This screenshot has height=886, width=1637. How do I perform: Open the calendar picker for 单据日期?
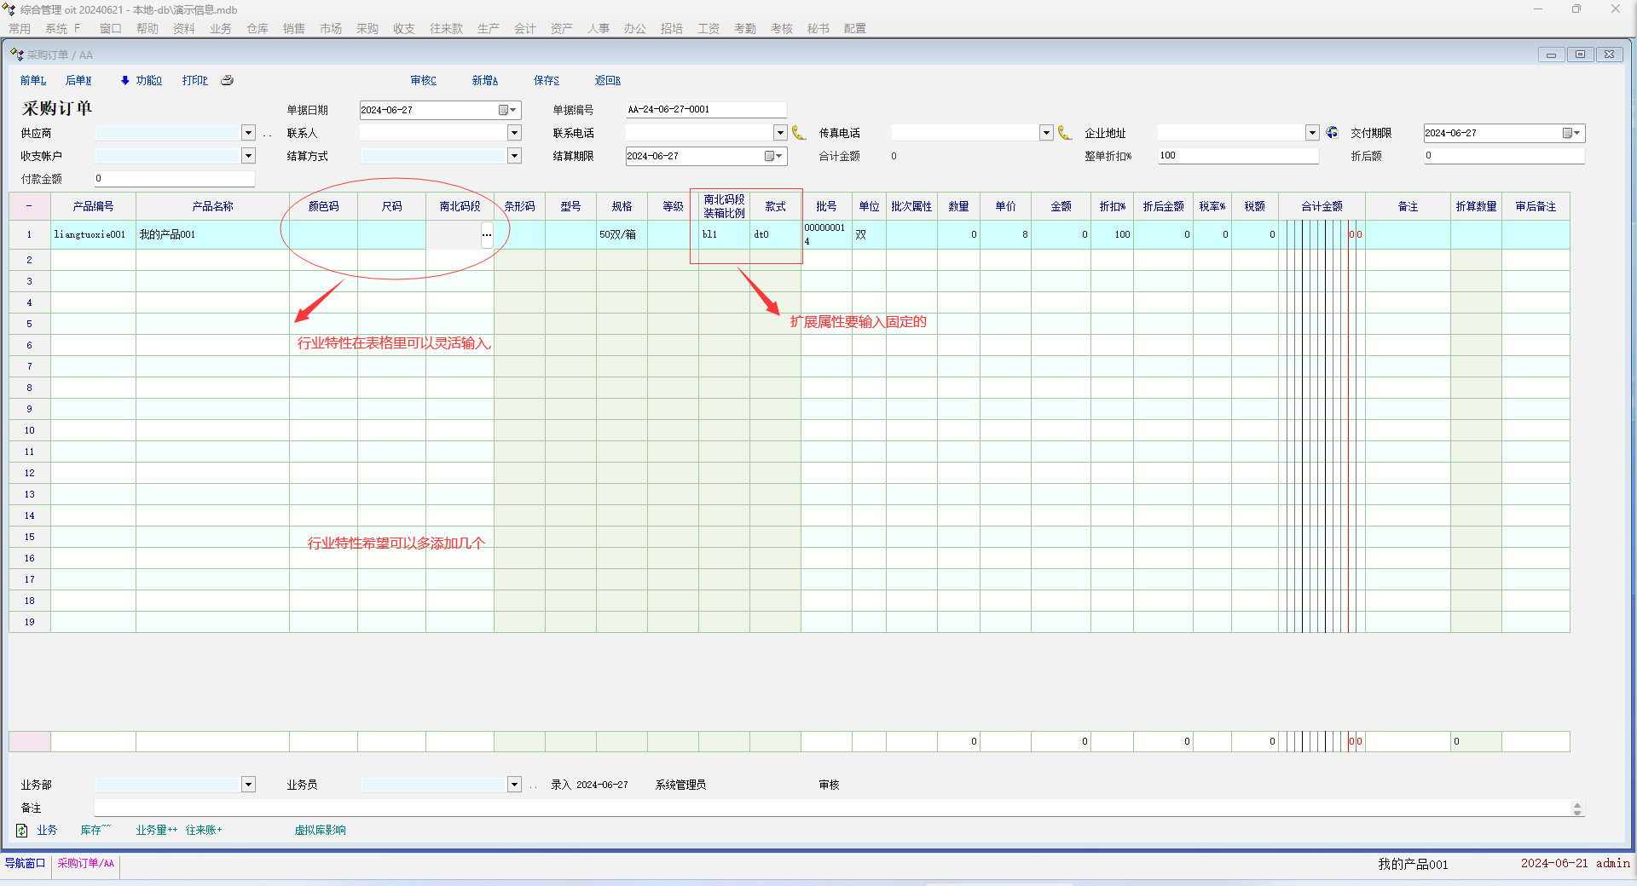[x=507, y=110]
